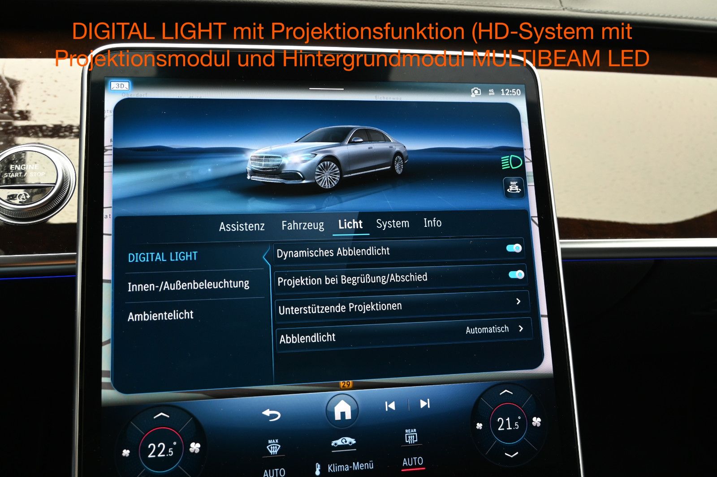Switch to the Assistenz tab
Screen dimensions: 717x477
click(242, 226)
